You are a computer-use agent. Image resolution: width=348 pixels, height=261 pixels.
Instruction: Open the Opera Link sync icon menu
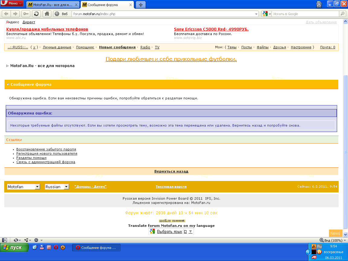pos(17,240)
